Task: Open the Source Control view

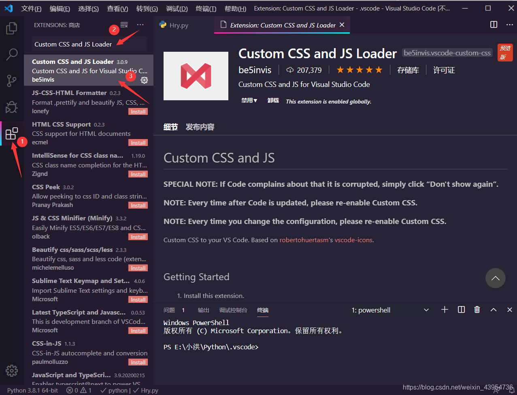Action: [x=12, y=80]
